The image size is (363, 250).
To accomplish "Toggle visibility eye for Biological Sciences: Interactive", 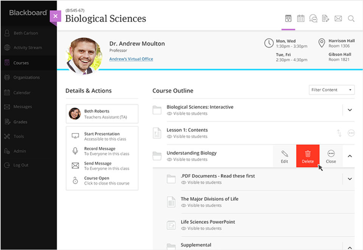I will click(169, 113).
